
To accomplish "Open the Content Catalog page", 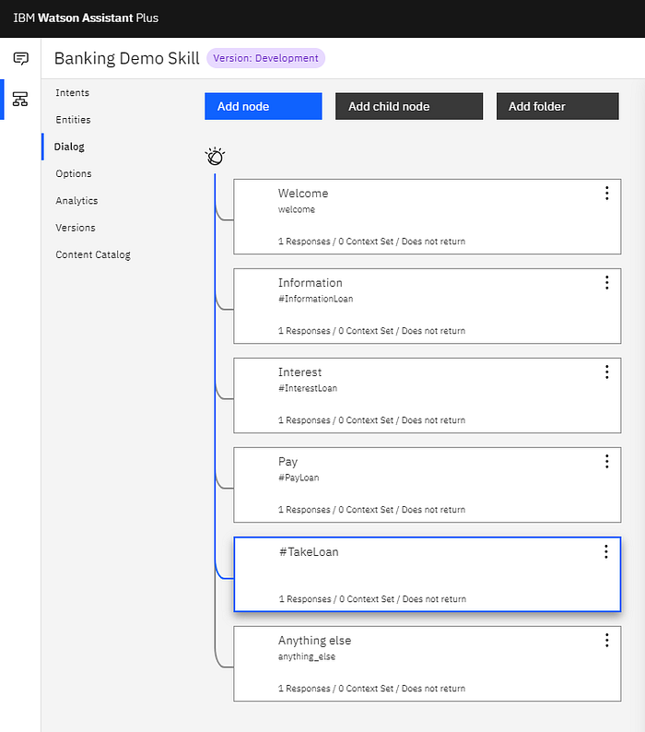I will click(x=93, y=254).
